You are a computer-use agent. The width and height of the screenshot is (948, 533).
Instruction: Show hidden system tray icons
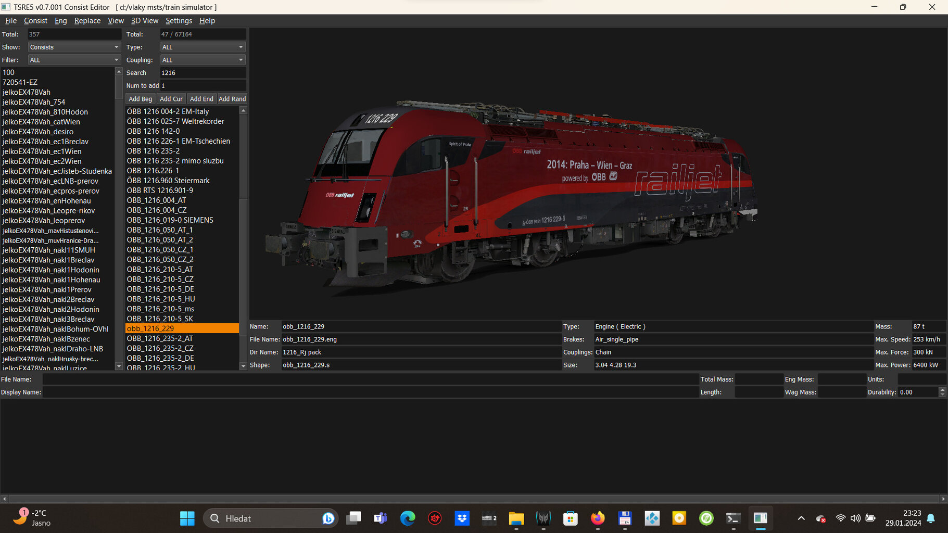pyautogui.click(x=801, y=518)
